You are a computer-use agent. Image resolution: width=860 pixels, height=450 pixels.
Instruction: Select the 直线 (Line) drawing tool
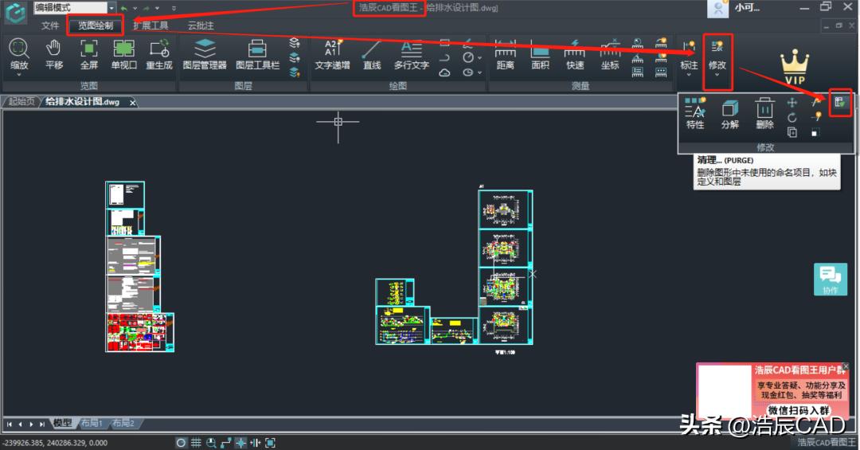point(372,53)
